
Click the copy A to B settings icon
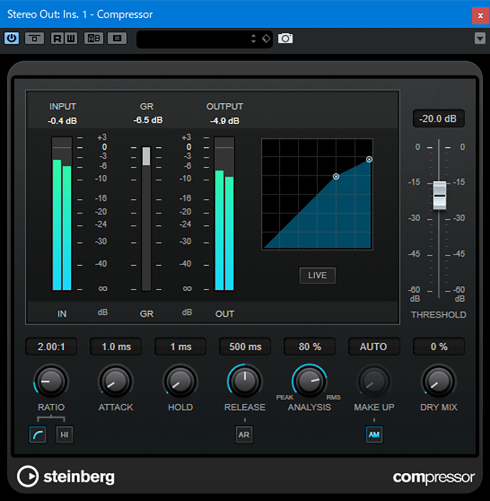pos(117,38)
